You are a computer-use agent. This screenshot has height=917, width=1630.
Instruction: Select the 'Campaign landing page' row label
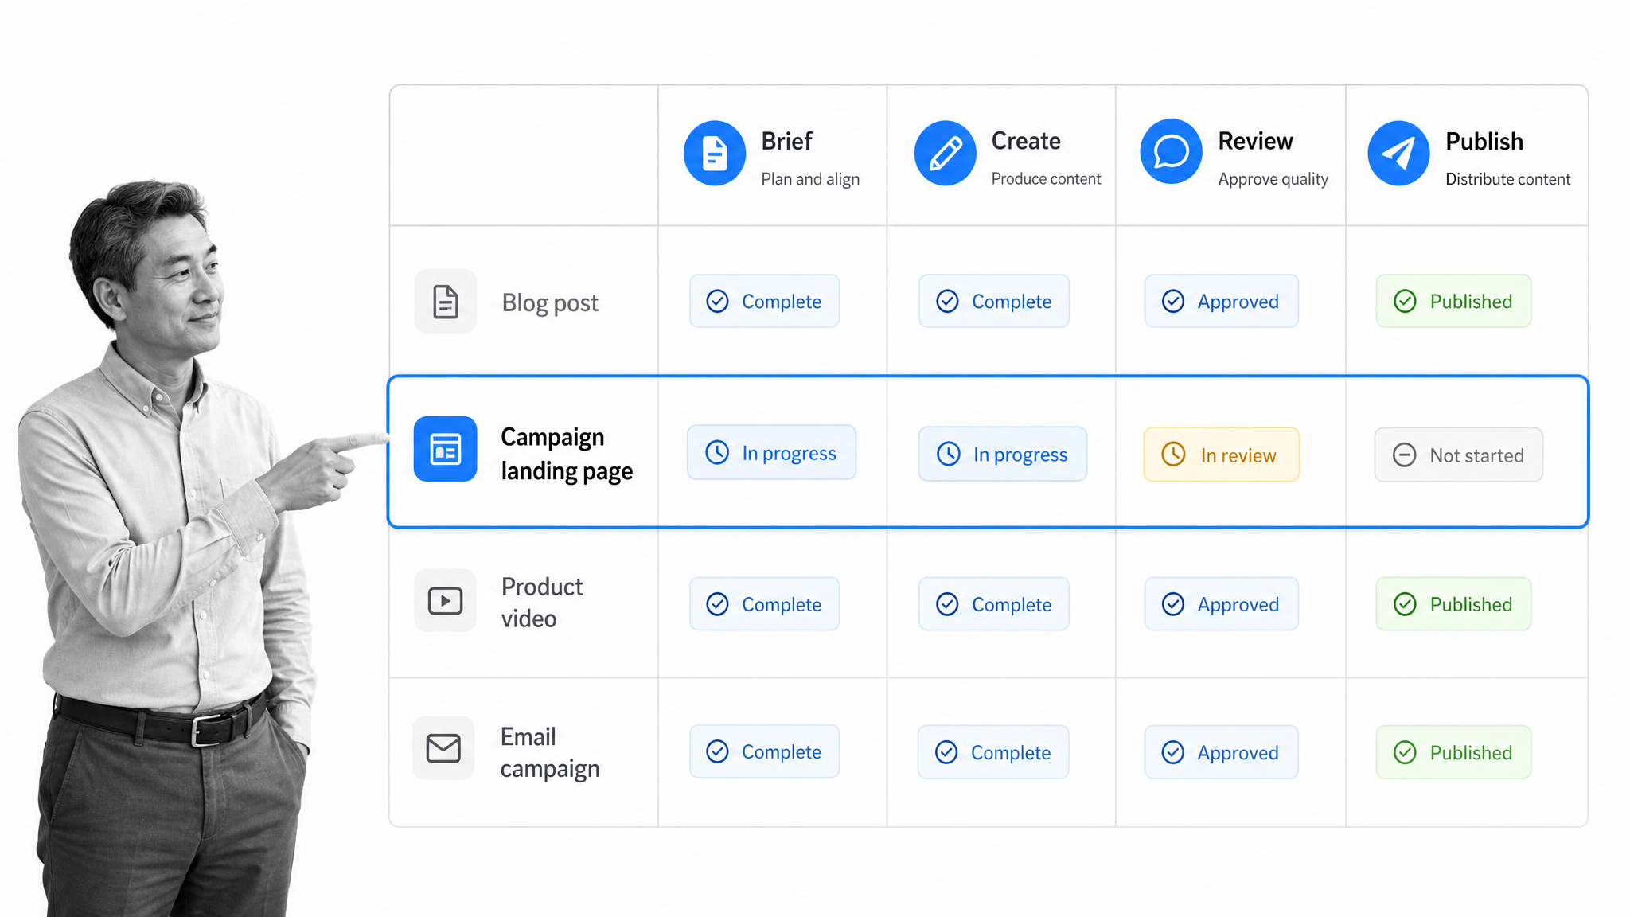click(x=567, y=454)
